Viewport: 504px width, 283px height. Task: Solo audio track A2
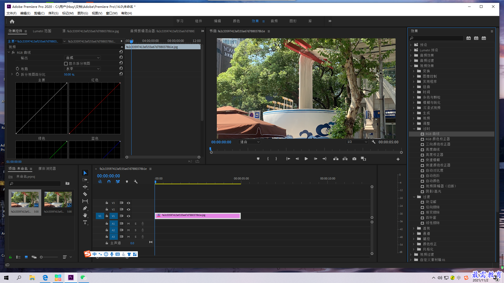135,230
